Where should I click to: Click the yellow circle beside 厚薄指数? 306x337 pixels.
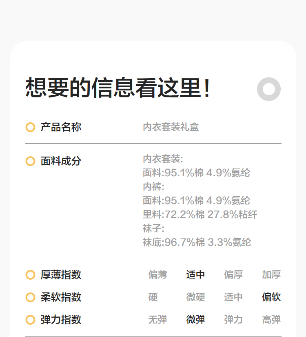click(x=30, y=275)
